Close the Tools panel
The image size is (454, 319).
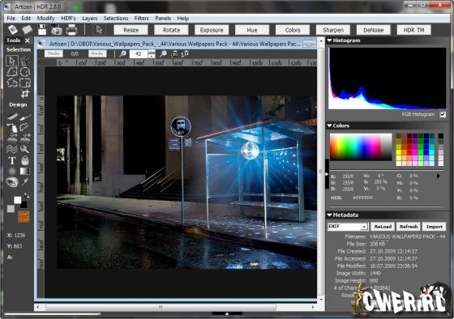pyautogui.click(x=28, y=40)
